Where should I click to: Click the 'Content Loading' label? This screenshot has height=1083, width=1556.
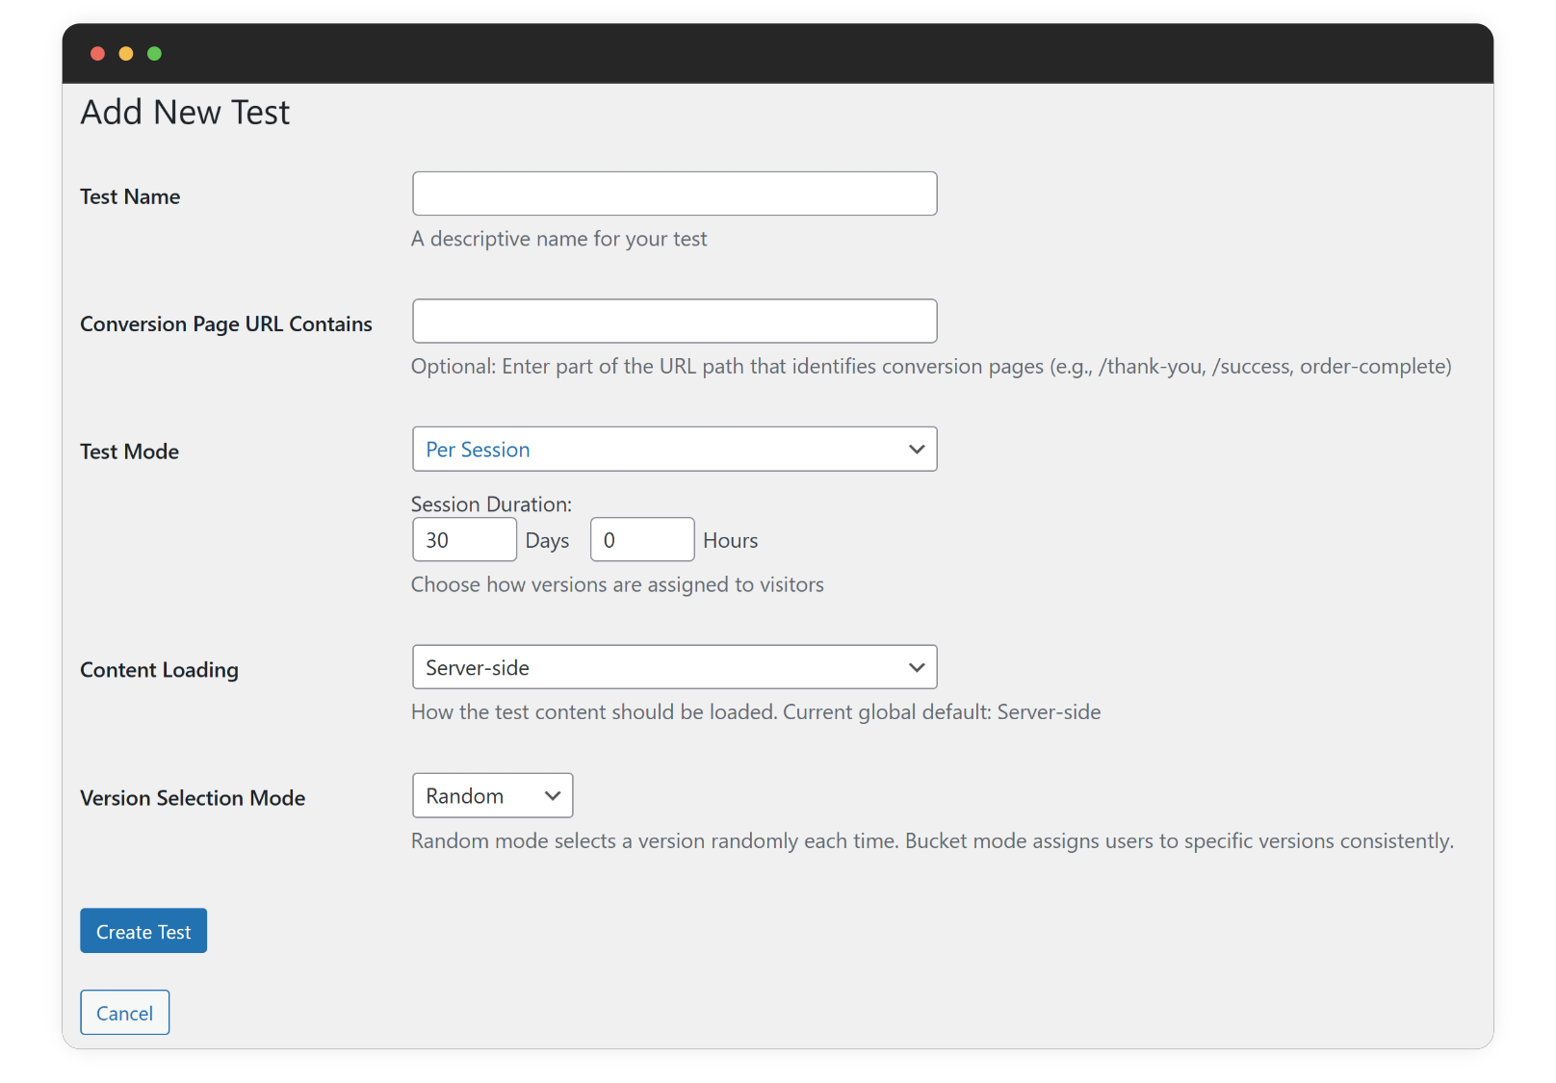[159, 670]
